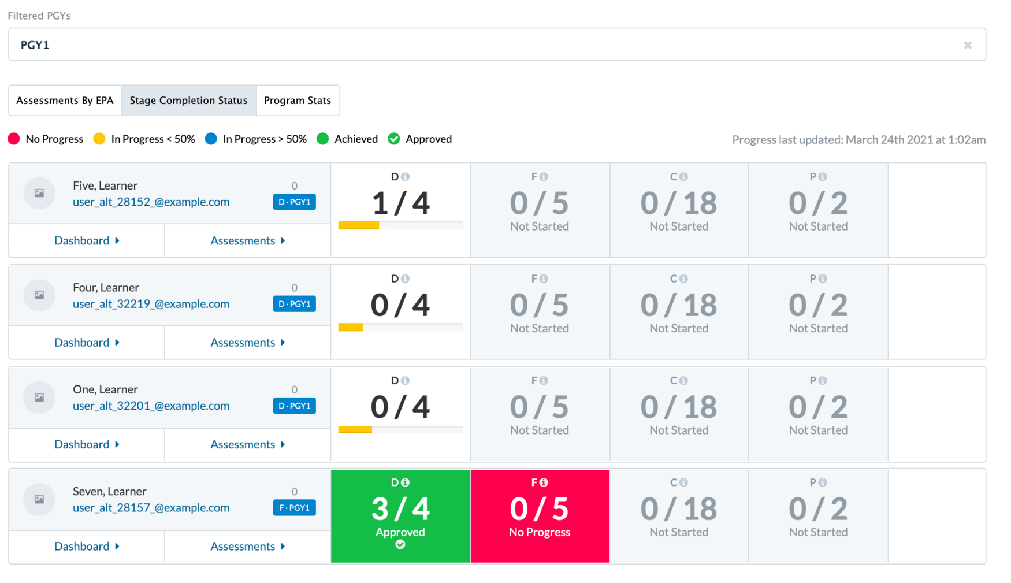The width and height of the screenshot is (1011, 583).
Task: Click the D·PGY1 badge for Four, Learner
Action: click(294, 304)
